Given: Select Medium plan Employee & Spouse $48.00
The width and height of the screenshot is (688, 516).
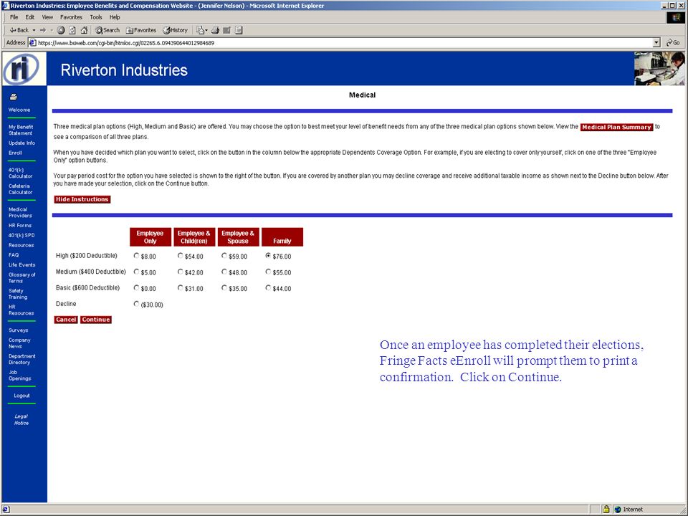Looking at the screenshot, I should coord(224,272).
